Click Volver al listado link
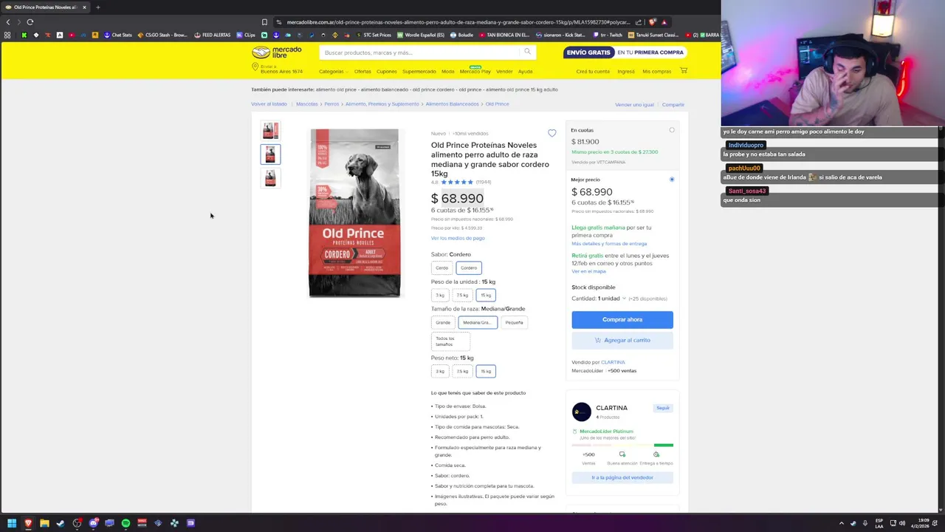 [x=269, y=104]
